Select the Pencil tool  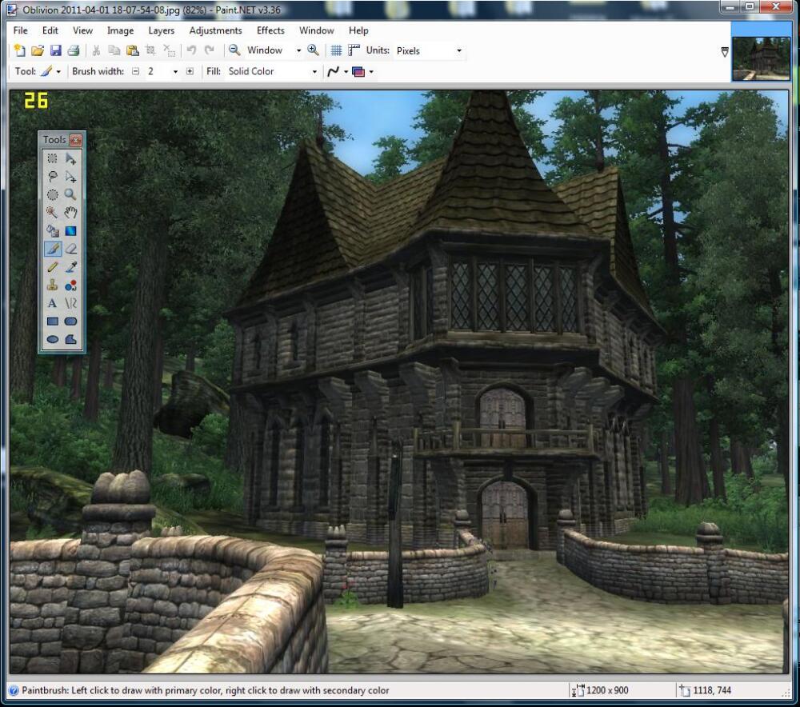pos(52,267)
